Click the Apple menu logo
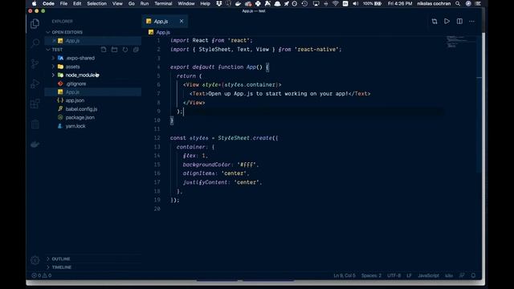Viewport: 514px width, 289px height. (x=35, y=3)
